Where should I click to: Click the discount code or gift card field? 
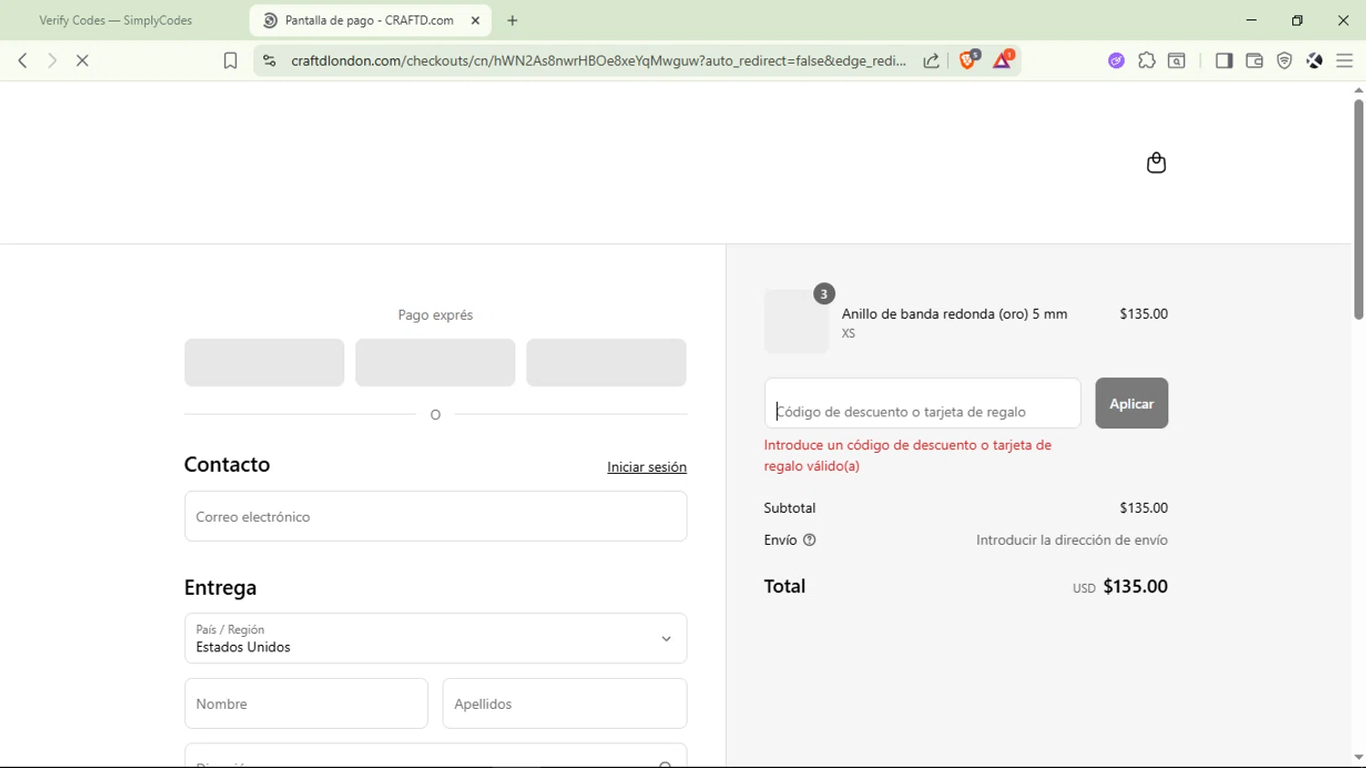923,404
